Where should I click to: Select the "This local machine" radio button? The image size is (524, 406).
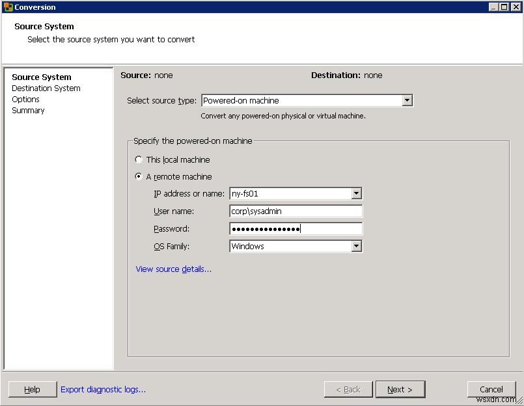tap(139, 159)
